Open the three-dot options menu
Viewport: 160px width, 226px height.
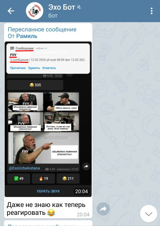click(x=152, y=11)
